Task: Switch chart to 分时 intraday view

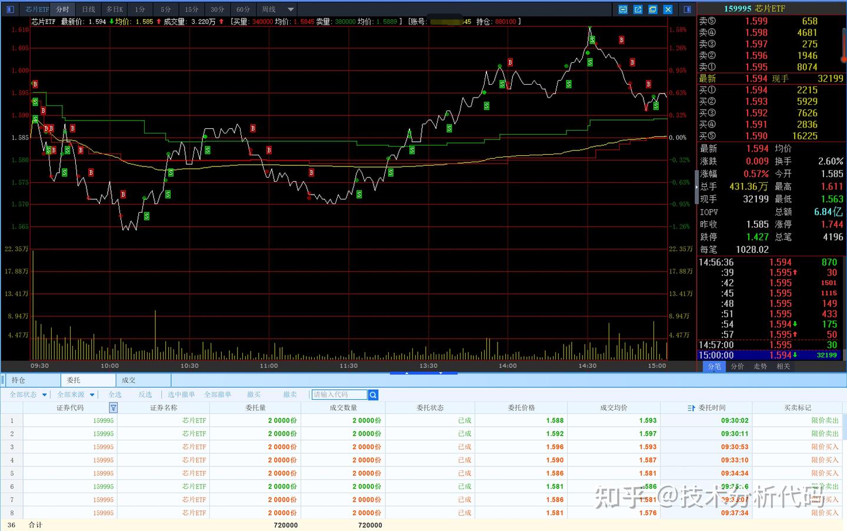Action: pyautogui.click(x=62, y=9)
